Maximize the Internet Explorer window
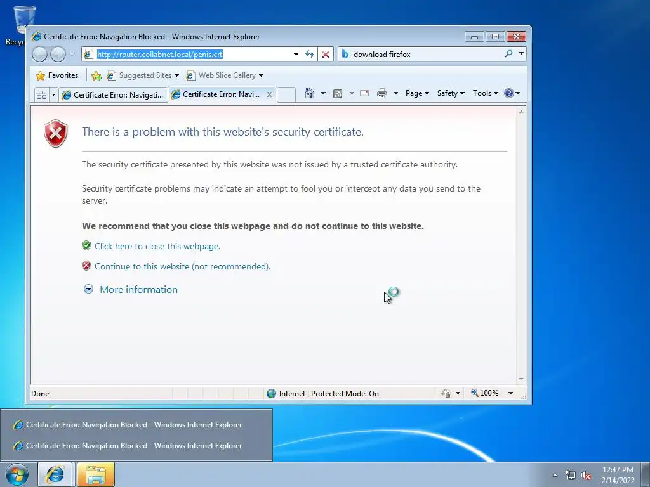Viewport: 650px width, 487px height. click(495, 37)
